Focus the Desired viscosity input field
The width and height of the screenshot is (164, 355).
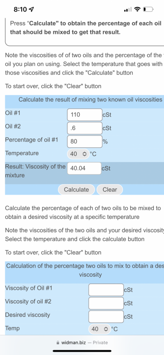pyautogui.click(x=106, y=316)
